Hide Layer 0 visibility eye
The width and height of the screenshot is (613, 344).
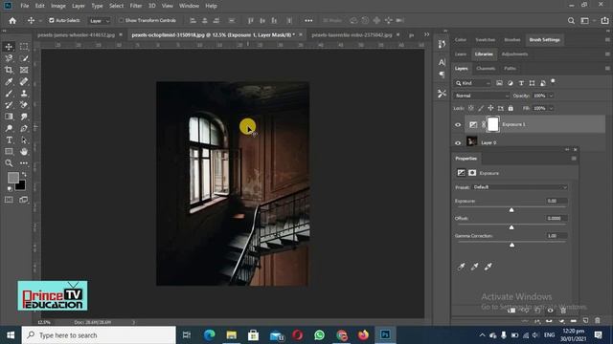pyautogui.click(x=458, y=142)
